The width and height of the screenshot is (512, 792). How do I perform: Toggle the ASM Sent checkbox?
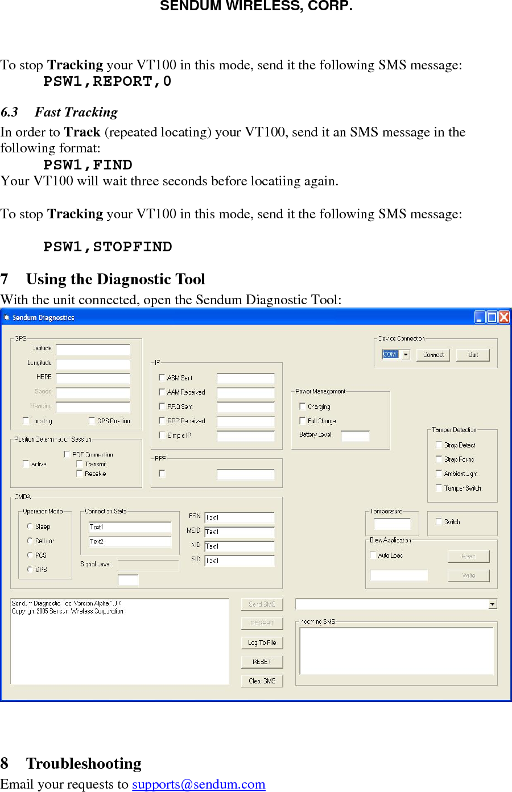click(x=162, y=378)
